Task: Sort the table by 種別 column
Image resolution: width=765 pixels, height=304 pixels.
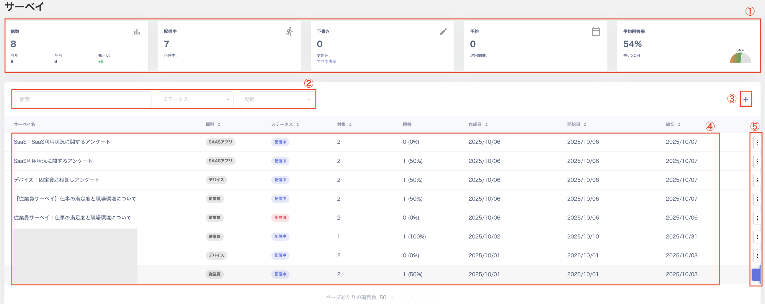Action: 212,125
